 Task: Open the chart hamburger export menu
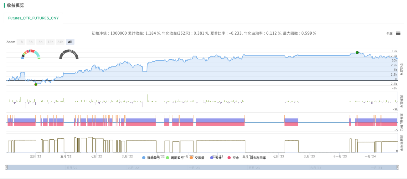[x=398, y=33]
